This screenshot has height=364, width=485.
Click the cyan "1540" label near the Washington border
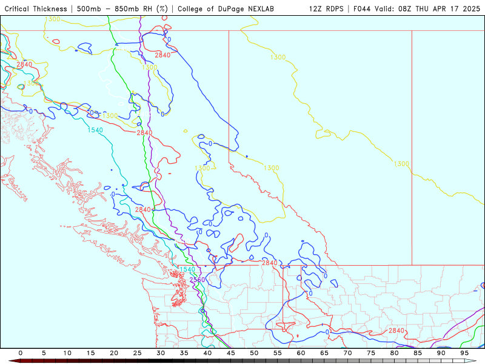click(187, 269)
